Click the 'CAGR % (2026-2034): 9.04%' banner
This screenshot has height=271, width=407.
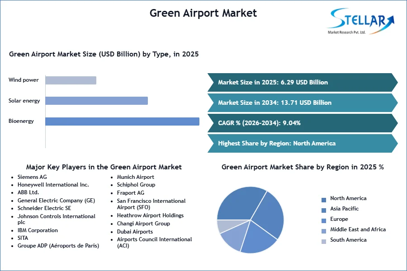pos(303,123)
